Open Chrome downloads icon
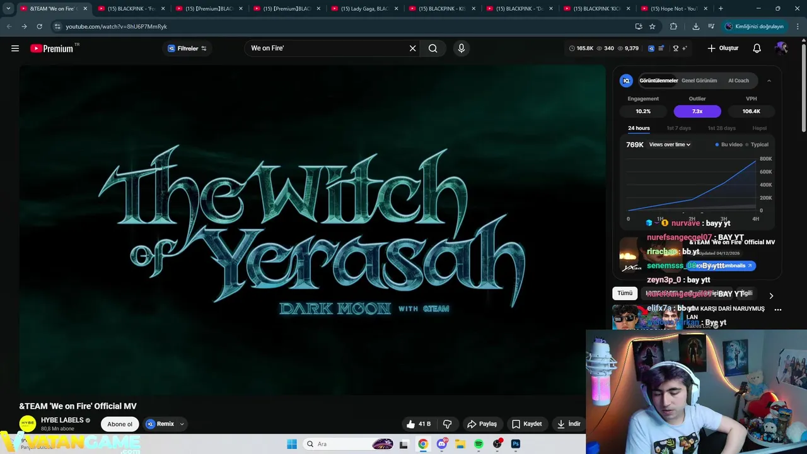Image resolution: width=807 pixels, height=454 pixels. click(696, 26)
